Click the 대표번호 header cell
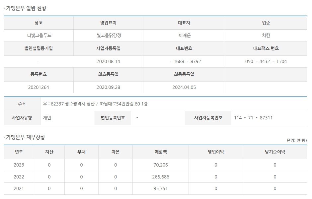Image resolution: width=312 pixels, height=199 pixels. [184, 48]
